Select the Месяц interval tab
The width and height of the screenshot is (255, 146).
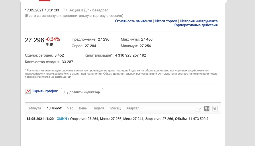(x=115, y=108)
